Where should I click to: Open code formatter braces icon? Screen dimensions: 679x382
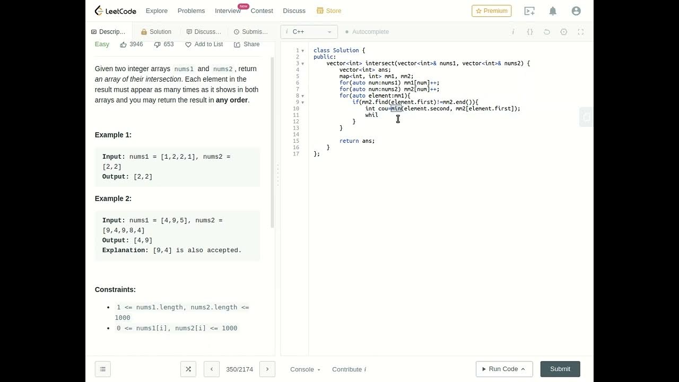pyautogui.click(x=530, y=32)
